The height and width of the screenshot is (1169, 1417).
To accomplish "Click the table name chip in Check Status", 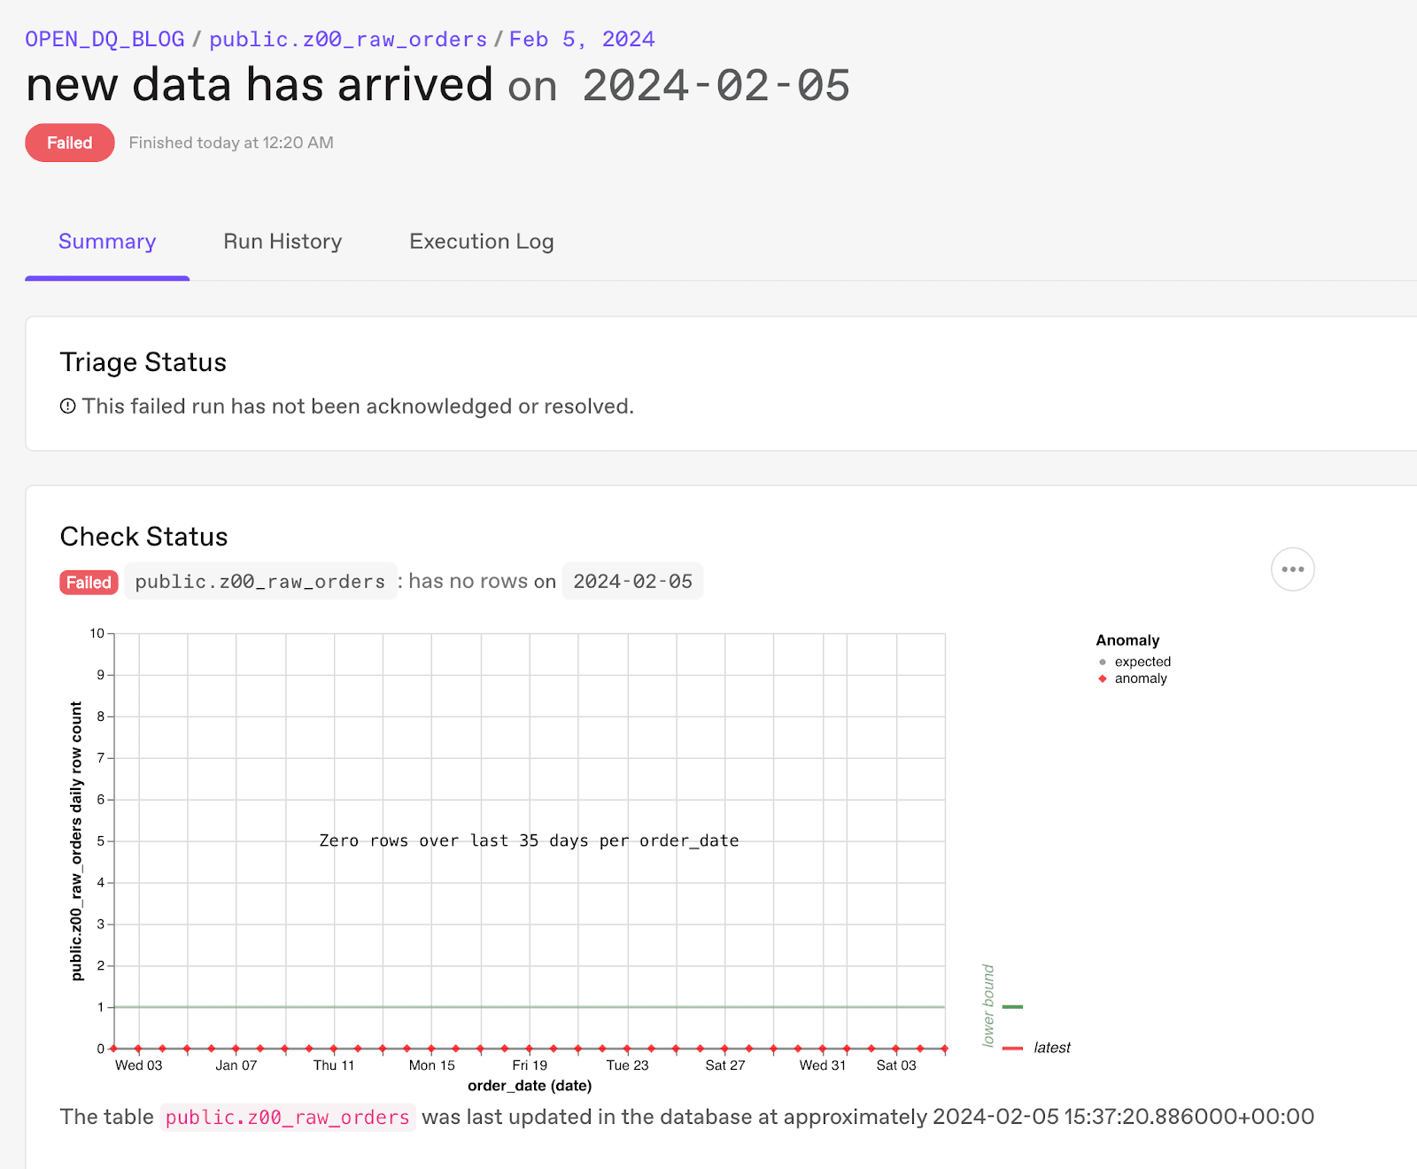I will coord(260,582).
